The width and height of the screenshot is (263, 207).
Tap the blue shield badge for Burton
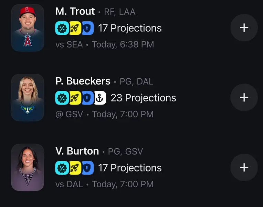[x=87, y=168]
